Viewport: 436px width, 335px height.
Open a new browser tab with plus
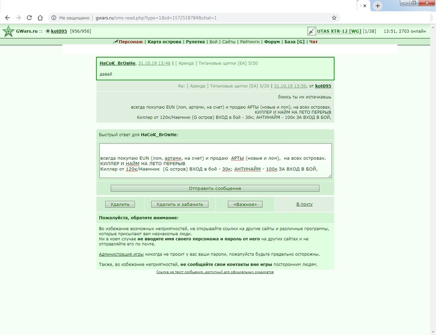tap(377, 6)
